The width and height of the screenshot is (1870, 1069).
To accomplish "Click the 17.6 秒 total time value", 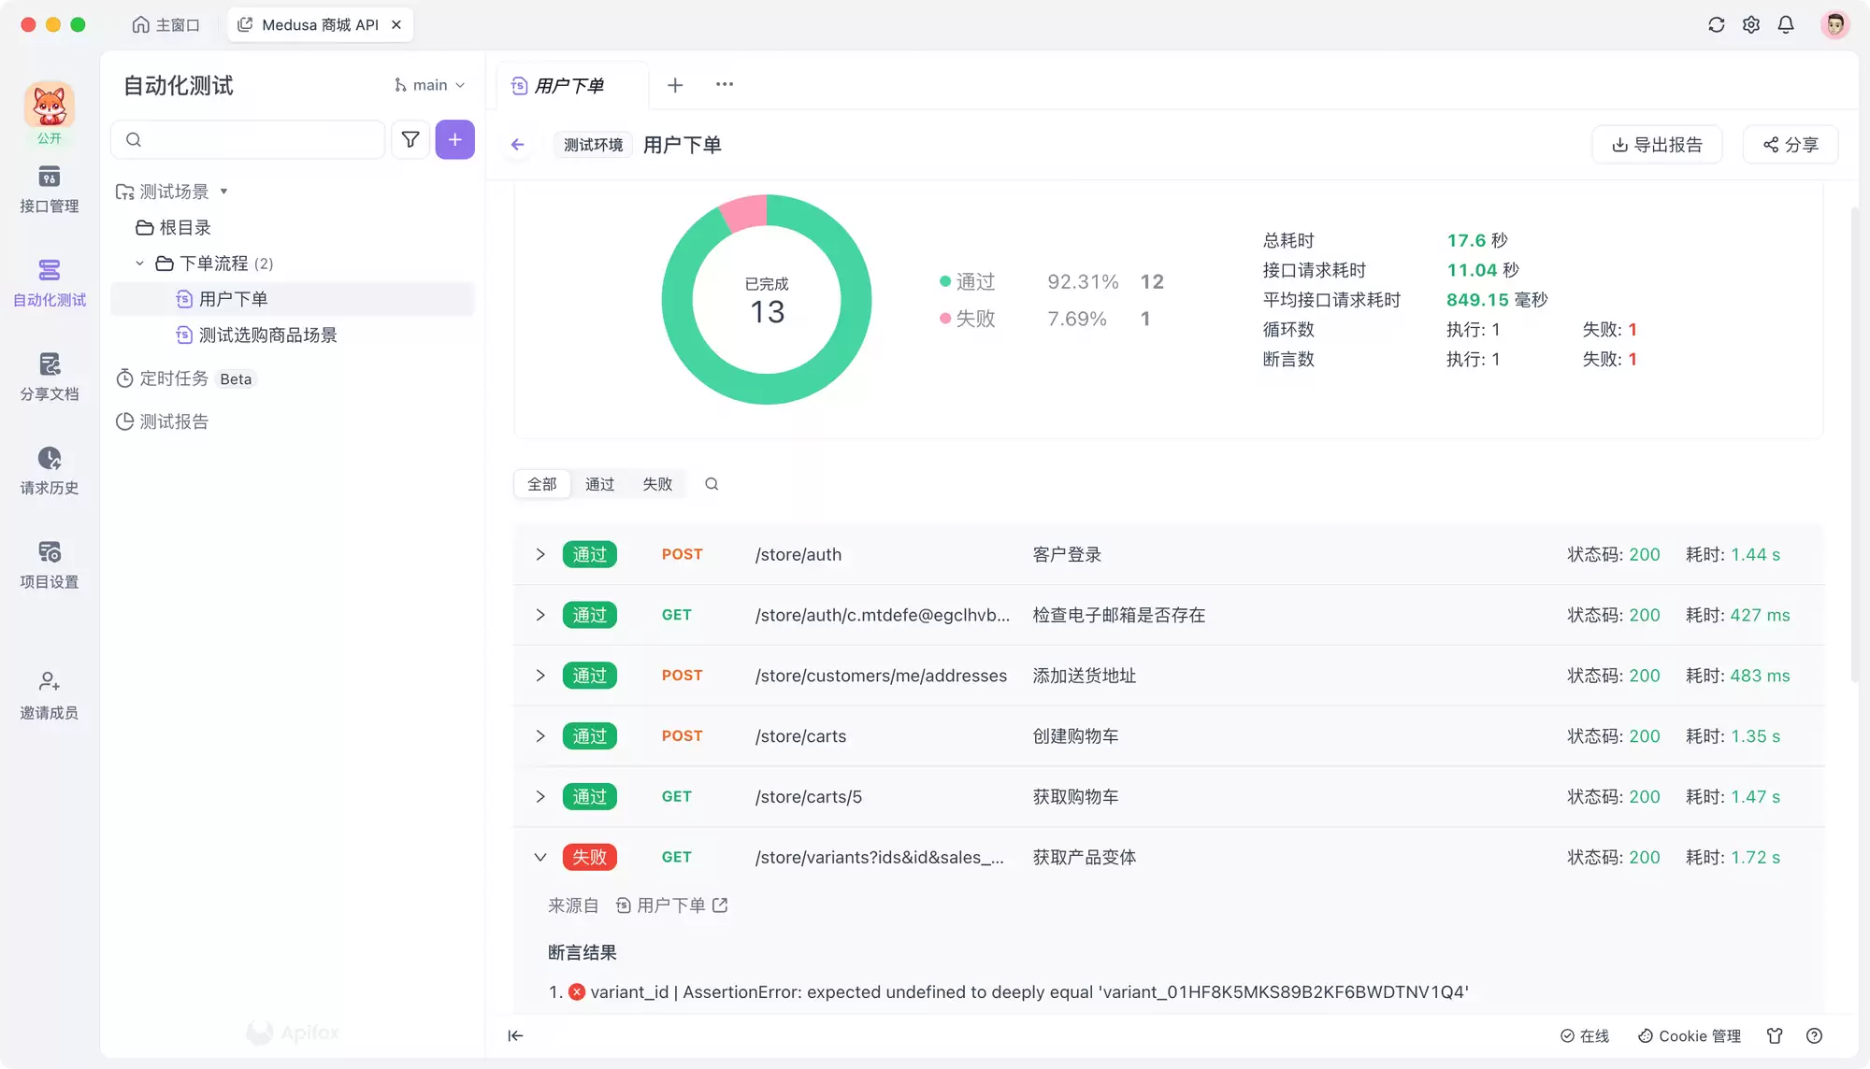I will point(1477,240).
